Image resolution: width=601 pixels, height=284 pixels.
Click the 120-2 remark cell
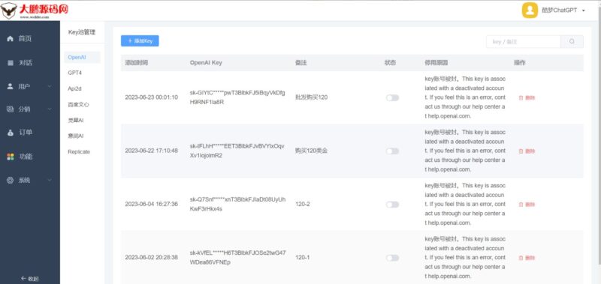[x=303, y=204]
